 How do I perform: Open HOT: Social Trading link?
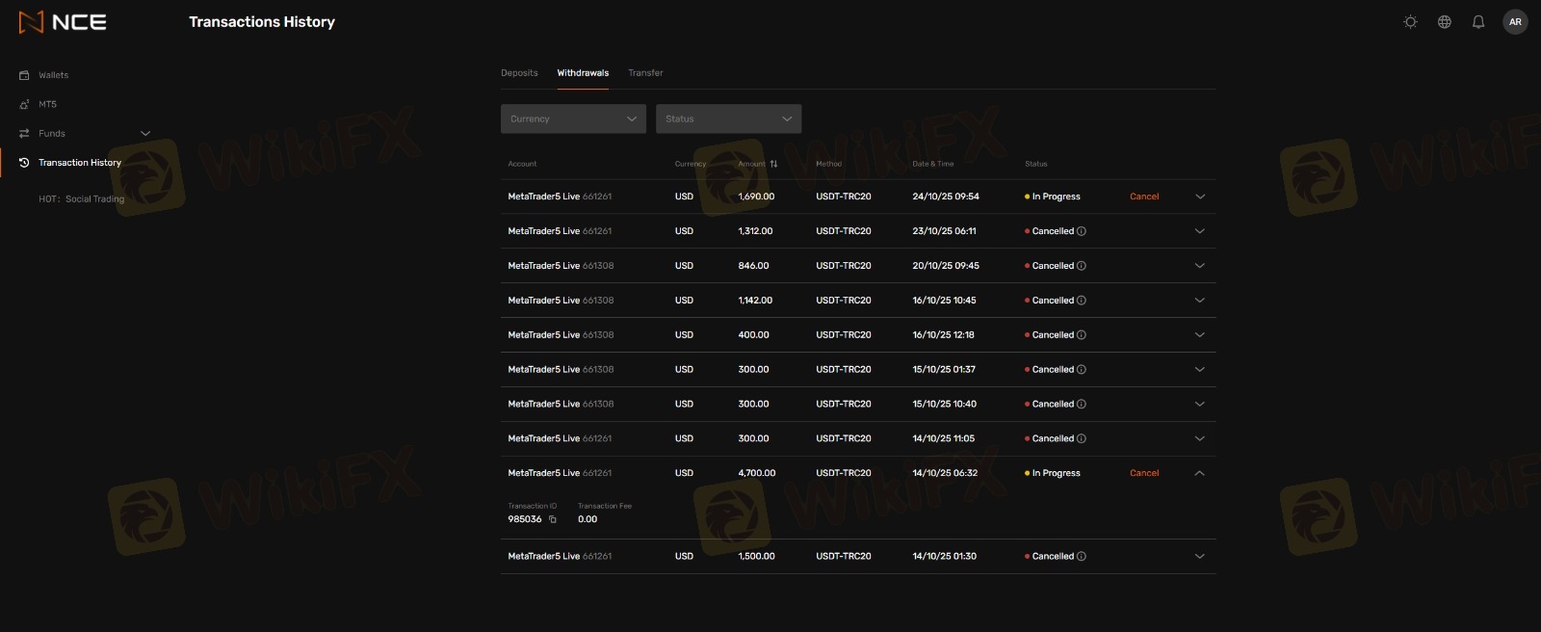(x=82, y=199)
